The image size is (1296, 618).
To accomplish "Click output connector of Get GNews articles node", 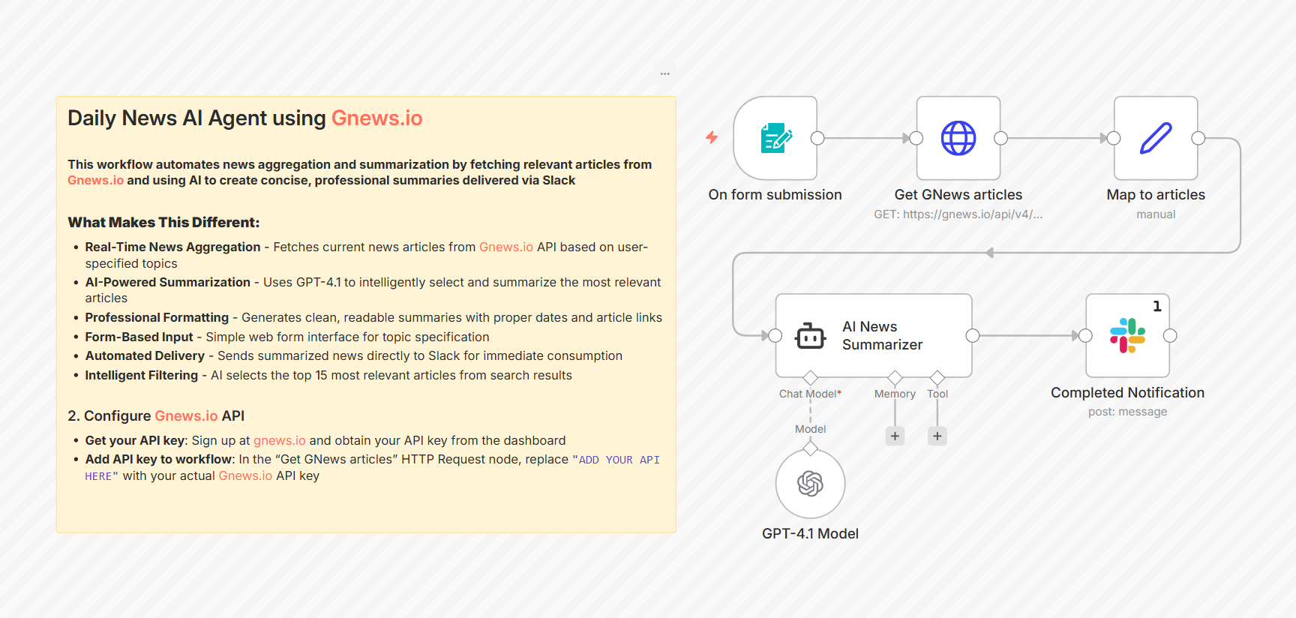I will (x=1000, y=138).
